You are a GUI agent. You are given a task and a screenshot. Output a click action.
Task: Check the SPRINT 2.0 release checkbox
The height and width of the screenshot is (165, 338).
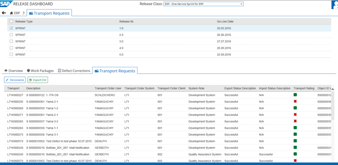coord(11,35)
